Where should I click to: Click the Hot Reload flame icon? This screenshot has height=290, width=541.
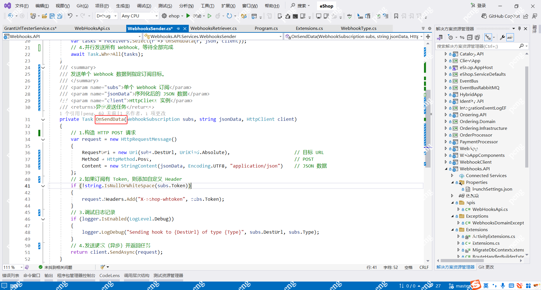tap(218, 16)
